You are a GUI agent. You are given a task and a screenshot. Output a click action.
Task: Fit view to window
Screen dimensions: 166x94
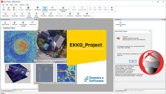36,15
